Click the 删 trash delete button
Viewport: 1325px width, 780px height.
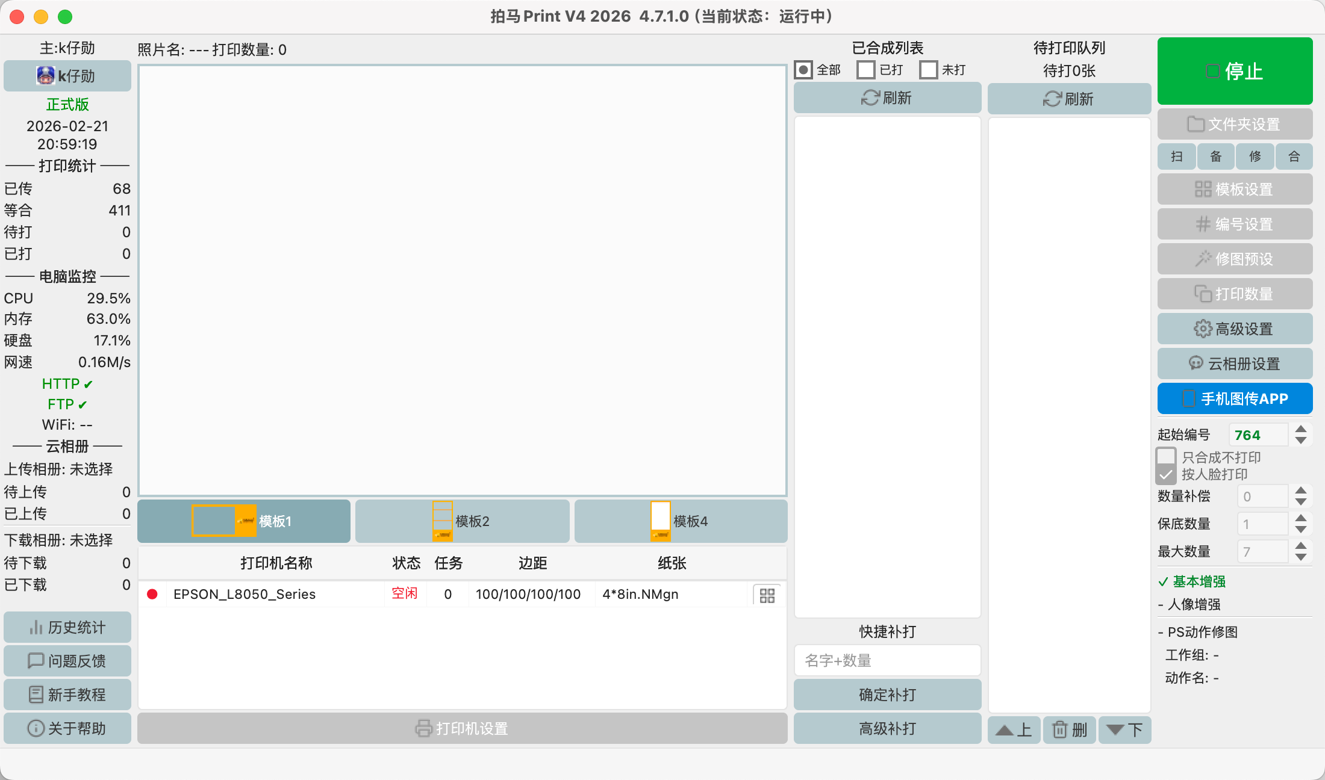pyautogui.click(x=1069, y=730)
